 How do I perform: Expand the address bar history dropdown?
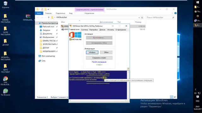pos(139,18)
